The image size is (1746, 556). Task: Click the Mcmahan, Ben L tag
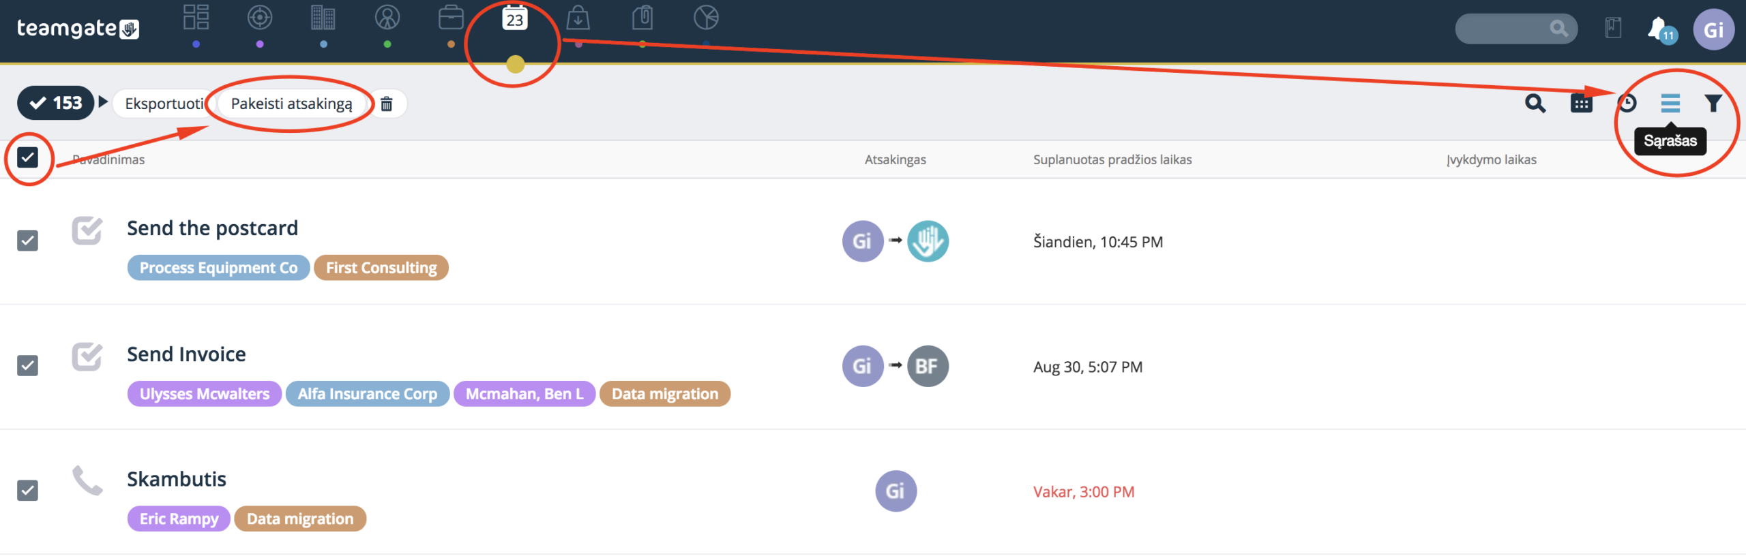[x=524, y=394]
